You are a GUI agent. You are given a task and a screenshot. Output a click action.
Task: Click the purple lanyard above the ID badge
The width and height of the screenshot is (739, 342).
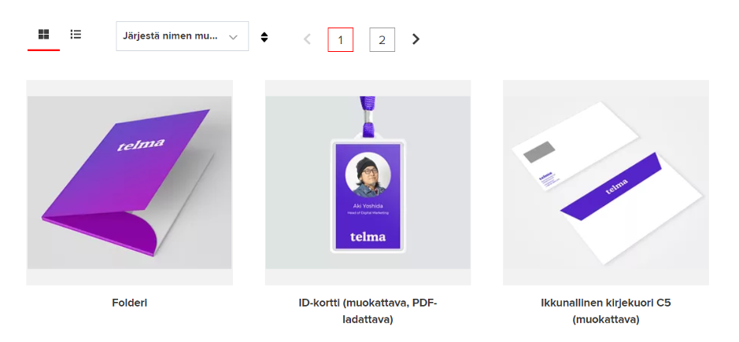(368, 114)
